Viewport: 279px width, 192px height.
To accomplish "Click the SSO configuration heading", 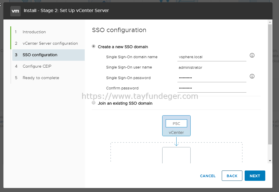I will coord(119,30).
